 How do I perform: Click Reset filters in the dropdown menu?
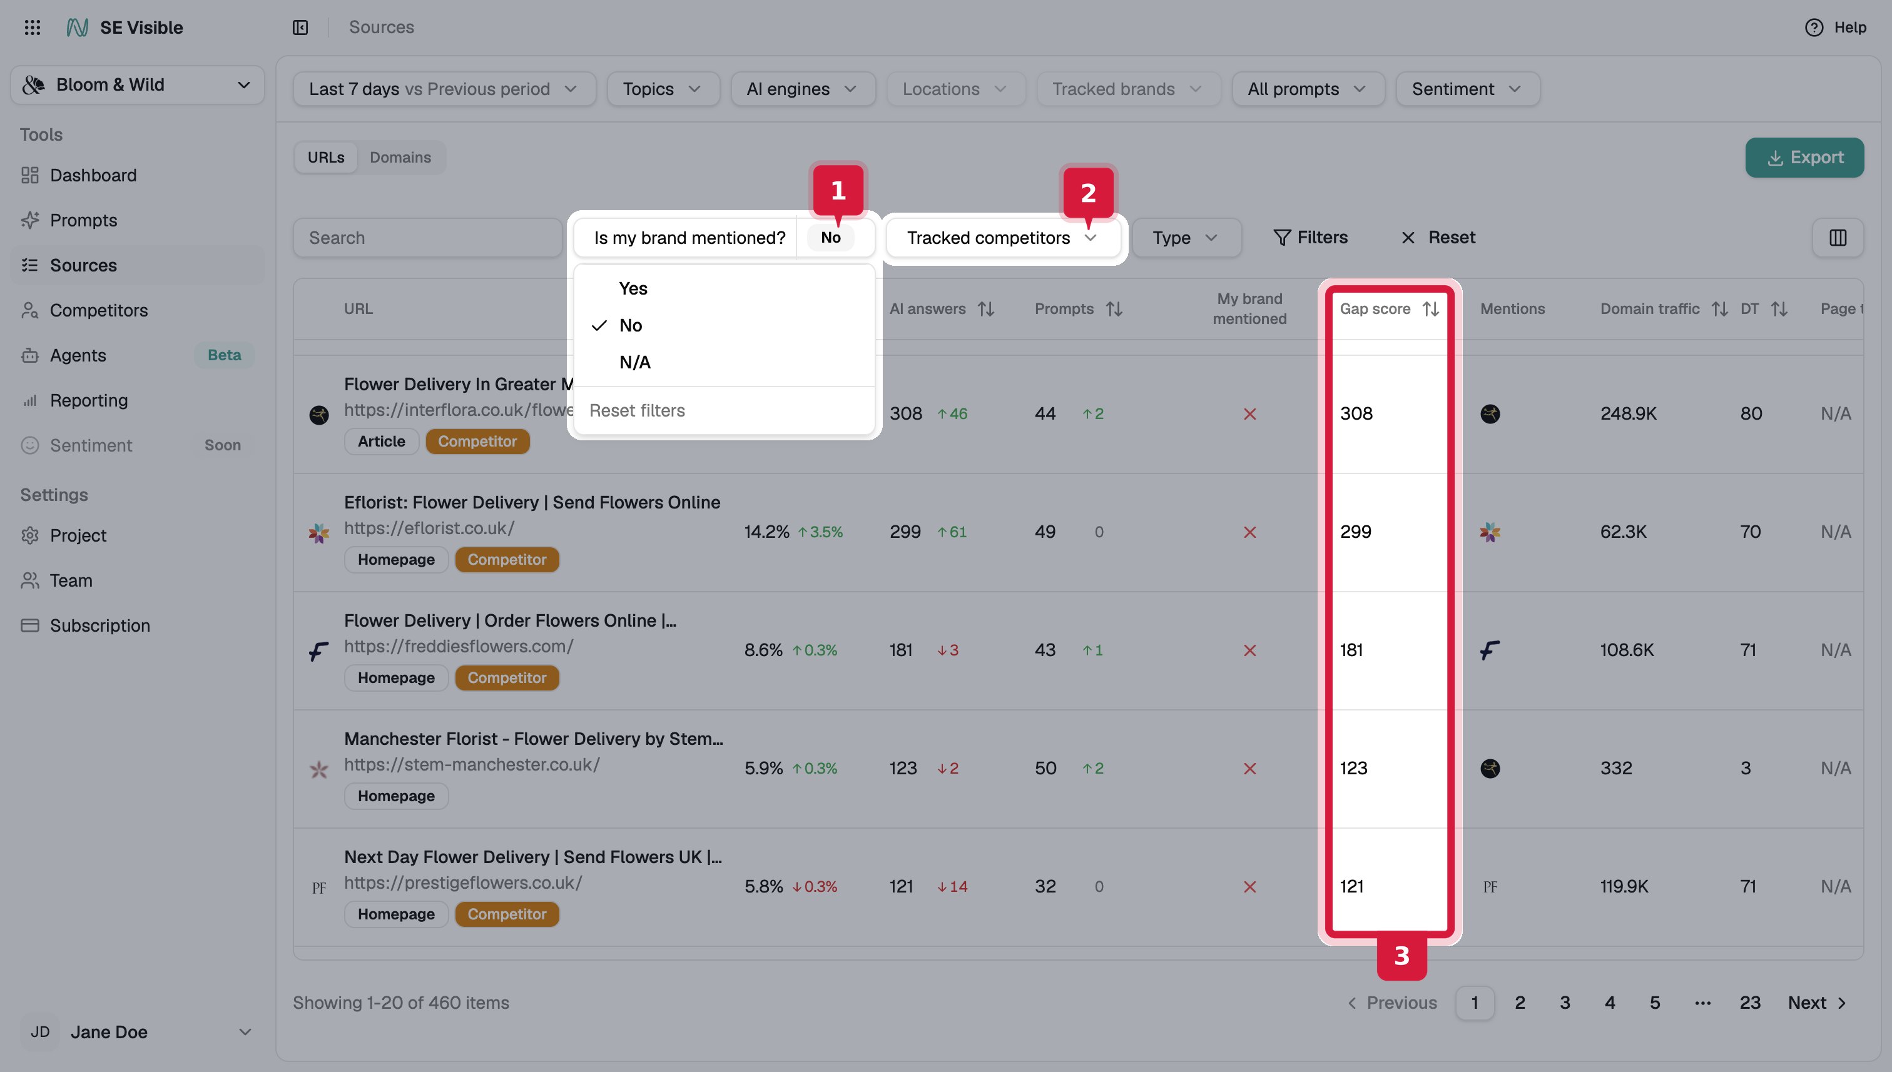637,410
